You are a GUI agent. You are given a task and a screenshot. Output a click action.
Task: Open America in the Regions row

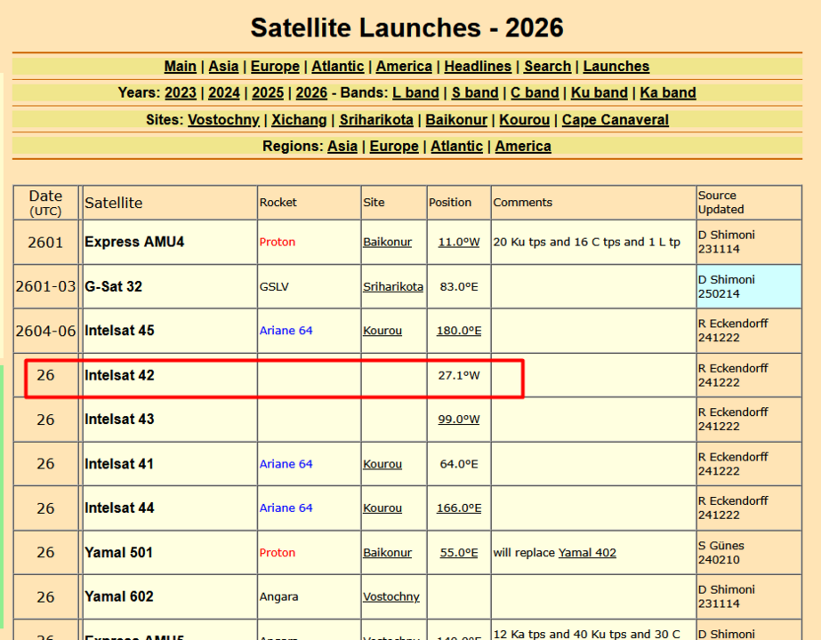(523, 146)
